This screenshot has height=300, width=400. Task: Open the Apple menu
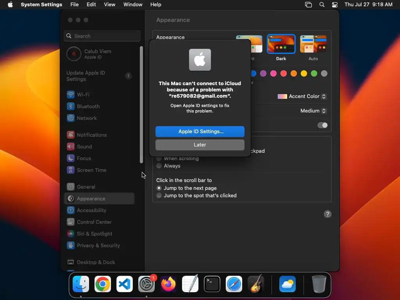(x=10, y=5)
